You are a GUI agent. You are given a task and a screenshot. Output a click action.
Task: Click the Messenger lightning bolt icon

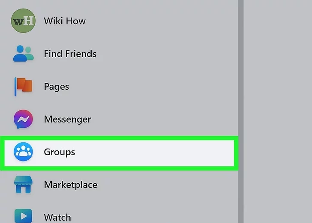23,120
